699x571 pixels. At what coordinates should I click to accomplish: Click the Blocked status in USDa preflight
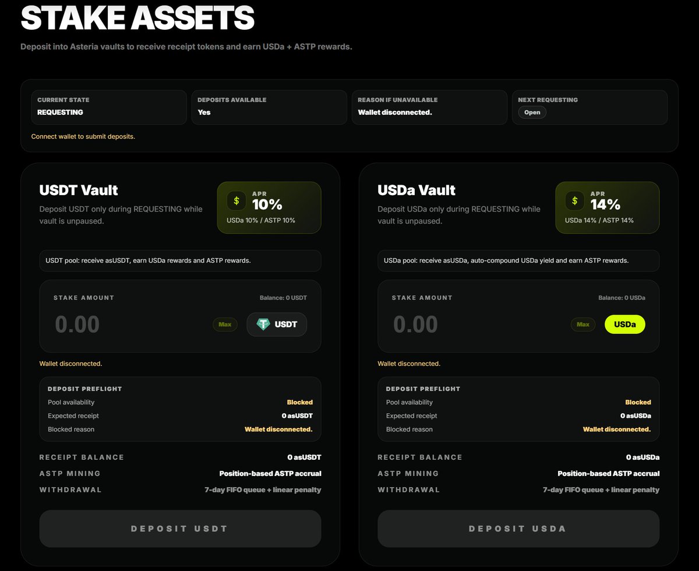638,402
